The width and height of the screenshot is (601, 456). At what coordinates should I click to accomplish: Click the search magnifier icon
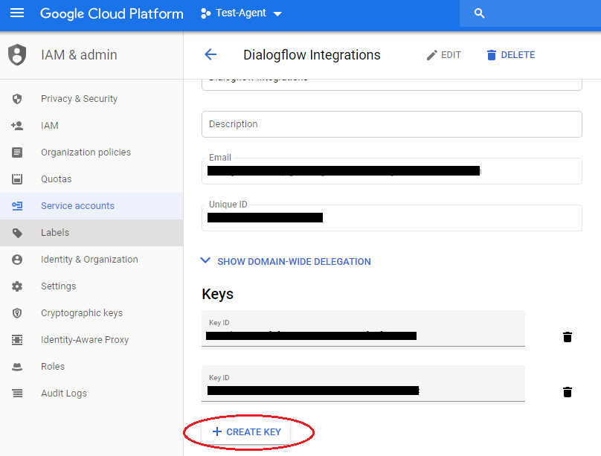(480, 13)
